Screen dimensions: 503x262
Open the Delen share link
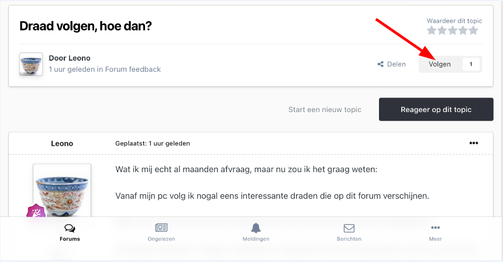click(x=391, y=64)
